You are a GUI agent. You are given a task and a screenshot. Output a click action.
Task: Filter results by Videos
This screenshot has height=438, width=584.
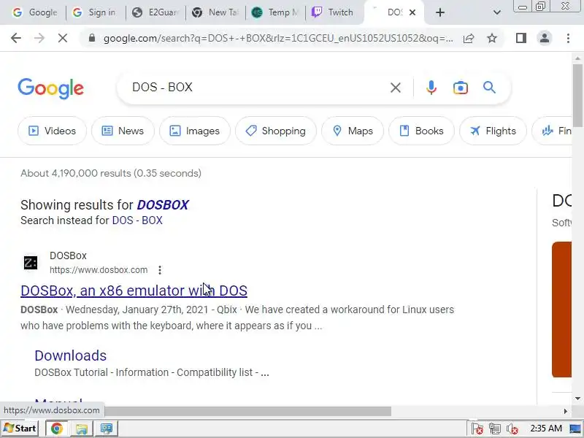click(x=52, y=131)
